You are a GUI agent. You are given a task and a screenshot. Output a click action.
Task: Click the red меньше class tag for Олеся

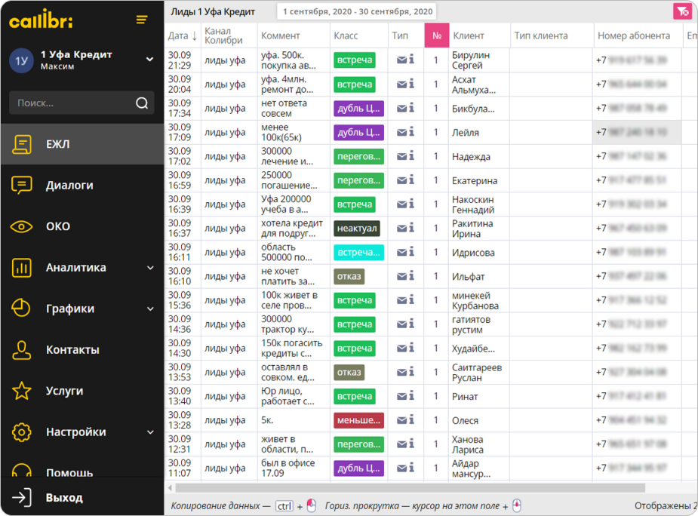coord(358,420)
